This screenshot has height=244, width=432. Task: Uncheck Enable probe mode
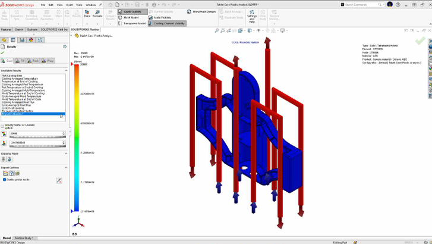4,180
